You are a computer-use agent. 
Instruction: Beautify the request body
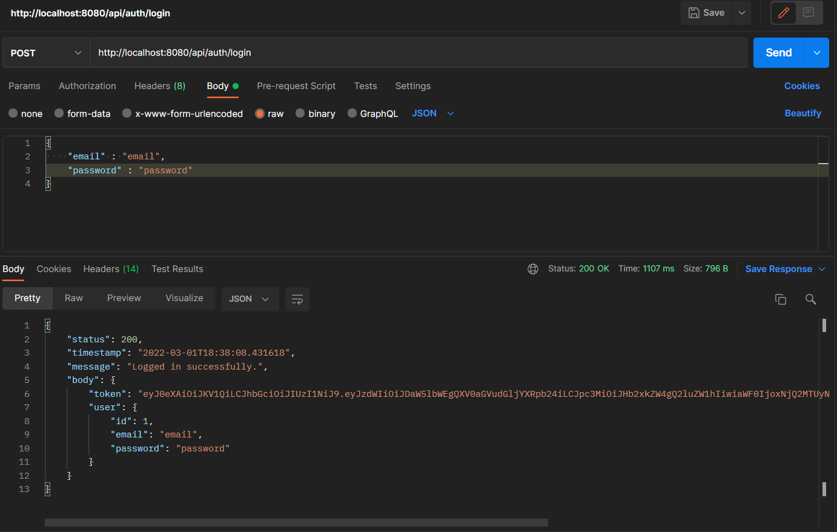click(x=803, y=113)
